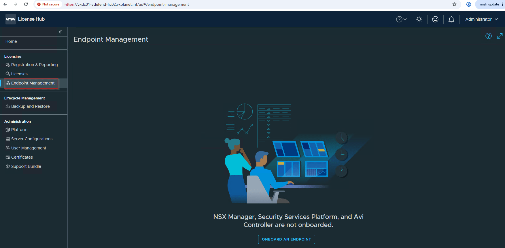The image size is (505, 248).
Task: Click the vmw logo icon
Action: (x=11, y=19)
